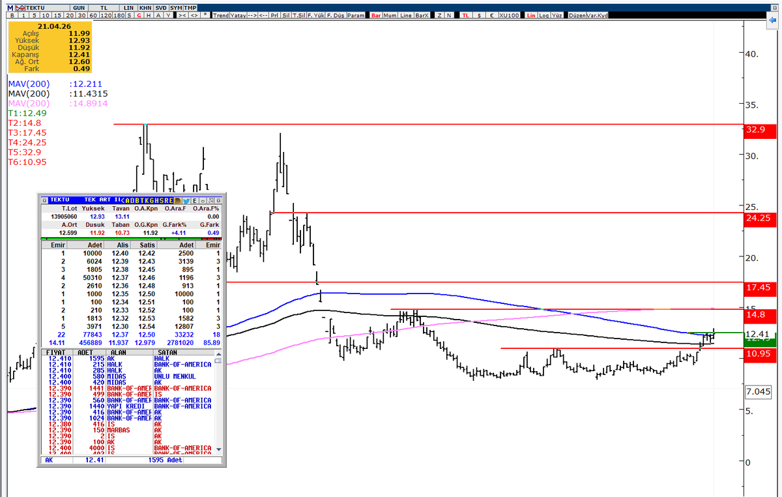Click the T.Sil delete all button
Image resolution: width=782 pixels, height=497 pixels.
point(298,15)
